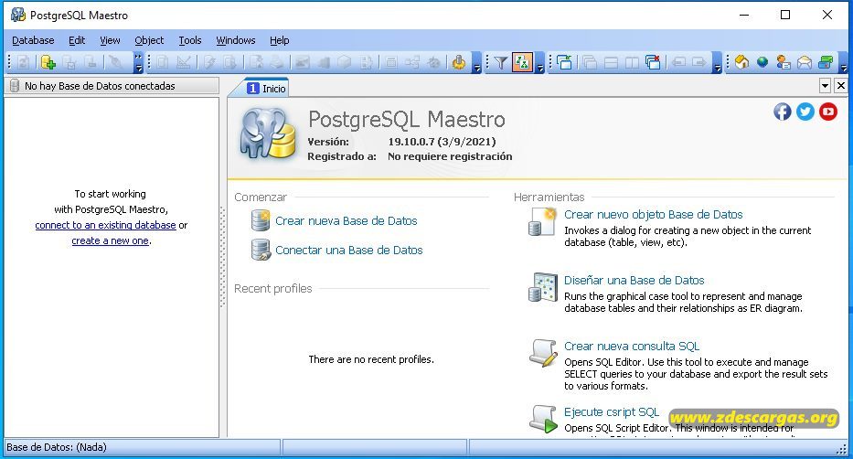Click 'There are no recent profiles.' text
Viewport: 853px width, 459px height.
click(x=371, y=359)
